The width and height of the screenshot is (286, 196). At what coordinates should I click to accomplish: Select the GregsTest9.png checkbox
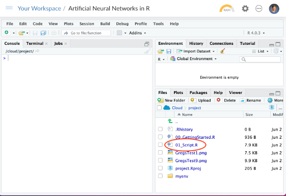click(160, 160)
